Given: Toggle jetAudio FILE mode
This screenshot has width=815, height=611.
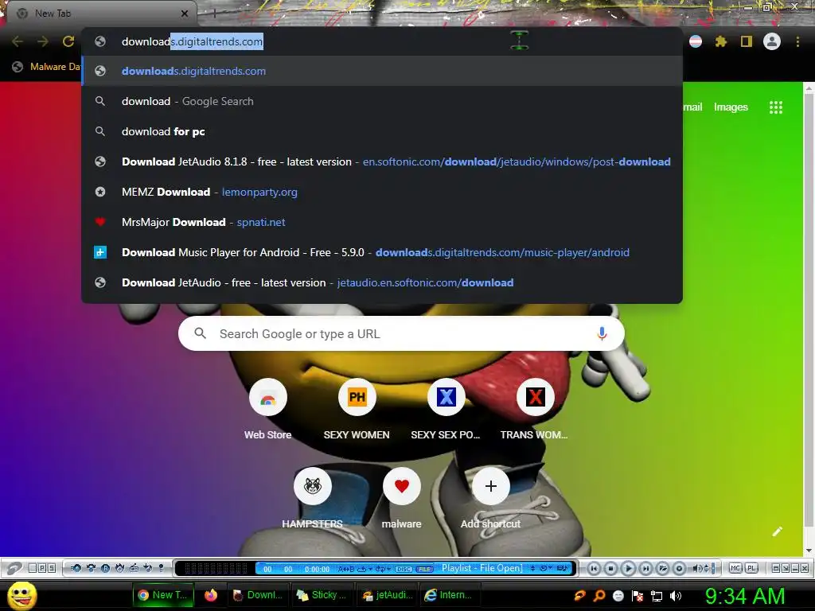Looking at the screenshot, I should pos(425,569).
